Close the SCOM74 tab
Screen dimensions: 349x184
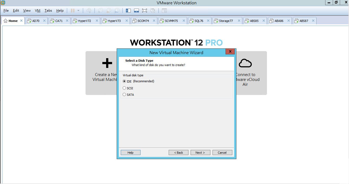pyautogui.click(x=154, y=21)
